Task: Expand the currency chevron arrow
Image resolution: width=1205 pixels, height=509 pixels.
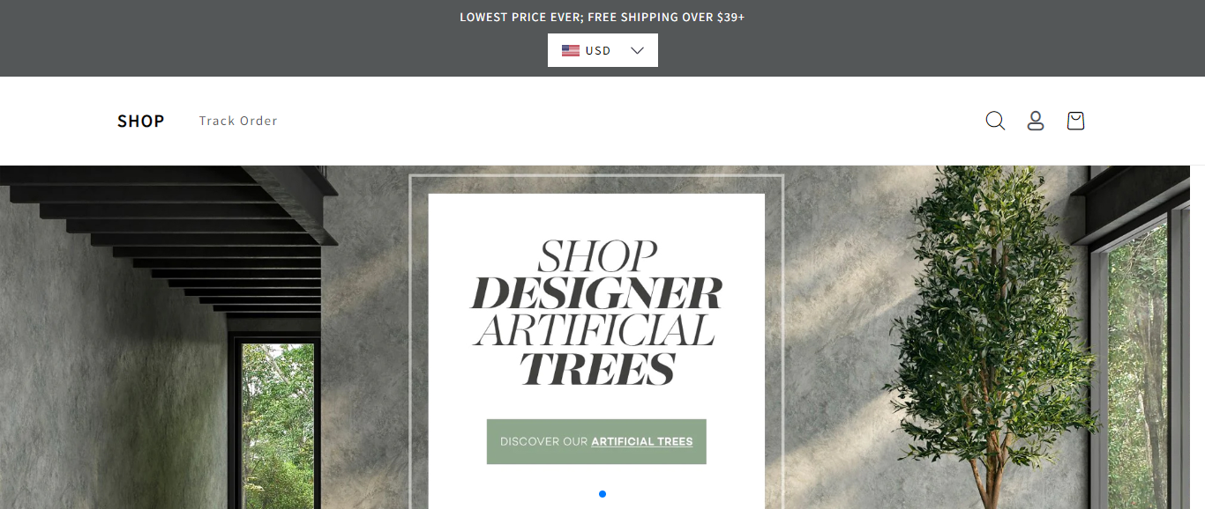Action: click(638, 50)
